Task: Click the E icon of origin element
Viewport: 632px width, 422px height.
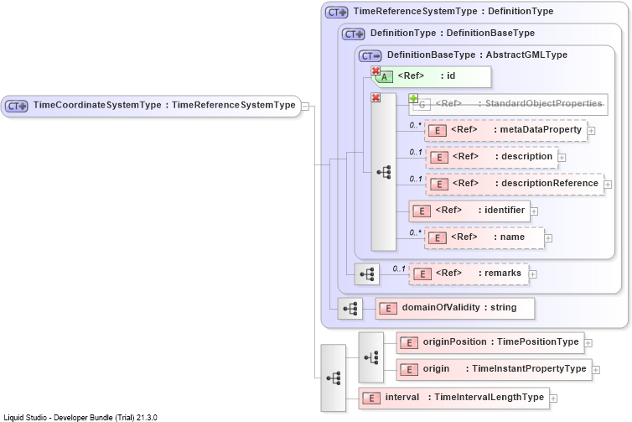Action: 409,369
